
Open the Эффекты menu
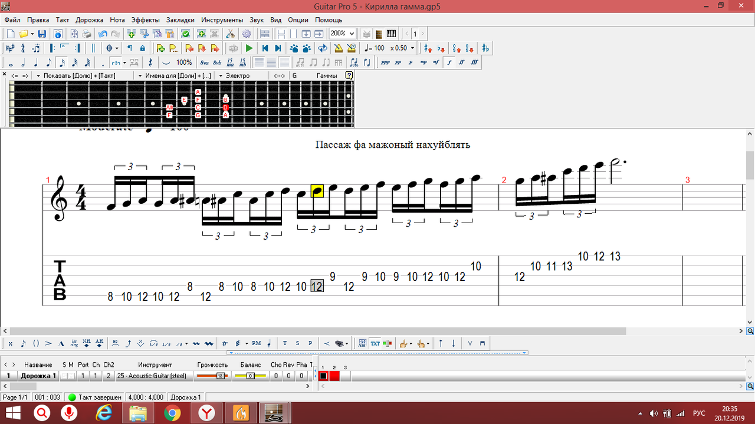pos(145,19)
